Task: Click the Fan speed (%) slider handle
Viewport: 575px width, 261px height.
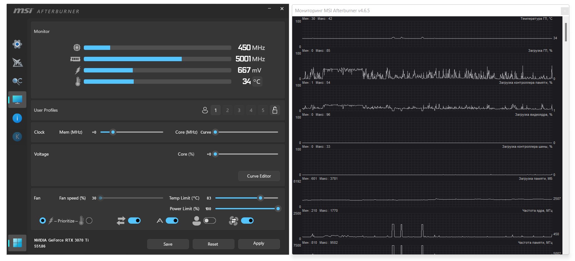Action: pos(100,198)
